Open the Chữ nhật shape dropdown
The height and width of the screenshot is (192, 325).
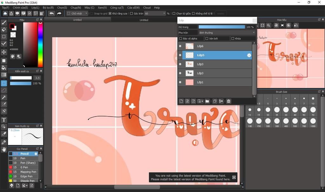(77, 13)
